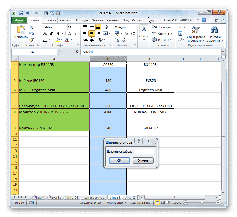Select the AutoSum (Σ) icon

coord(180,27)
